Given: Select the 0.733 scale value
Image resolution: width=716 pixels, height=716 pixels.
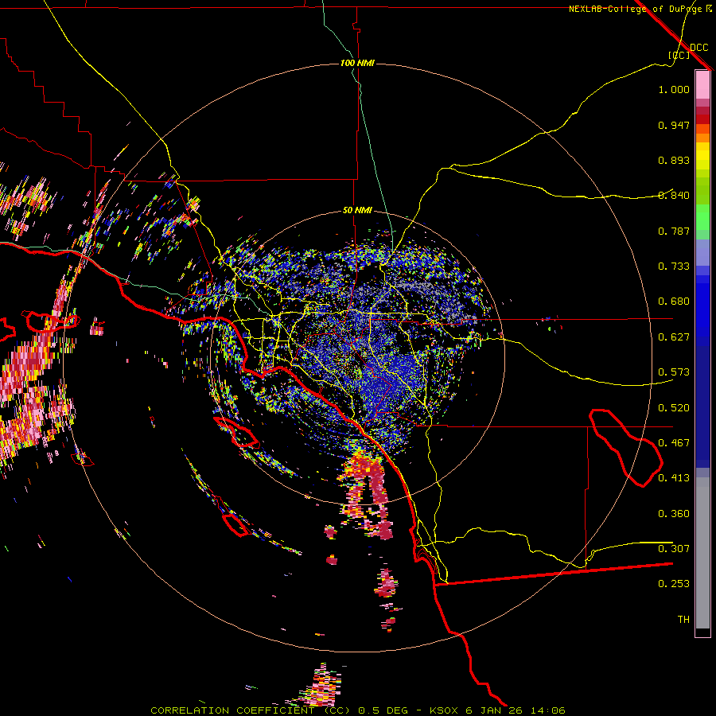Looking at the screenshot, I should (x=674, y=267).
